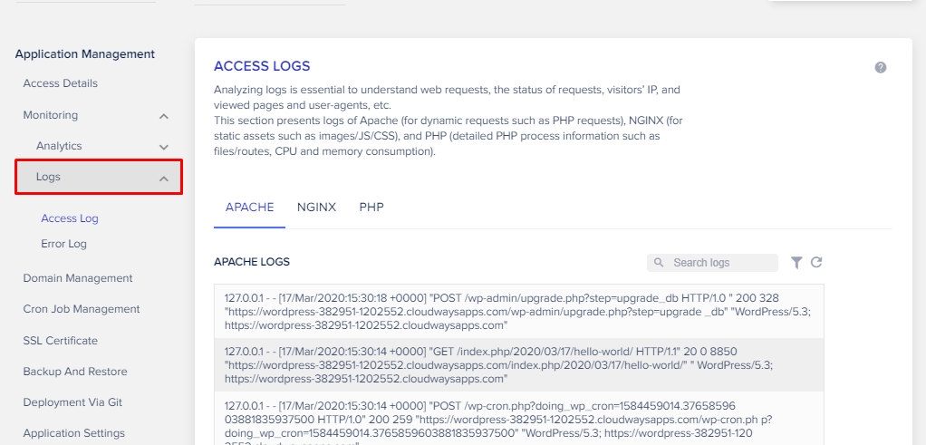
Task: Type in the Search logs field
Action: pos(720,263)
